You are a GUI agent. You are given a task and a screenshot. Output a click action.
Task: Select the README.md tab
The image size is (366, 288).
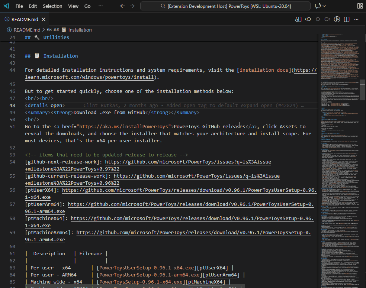[24, 19]
